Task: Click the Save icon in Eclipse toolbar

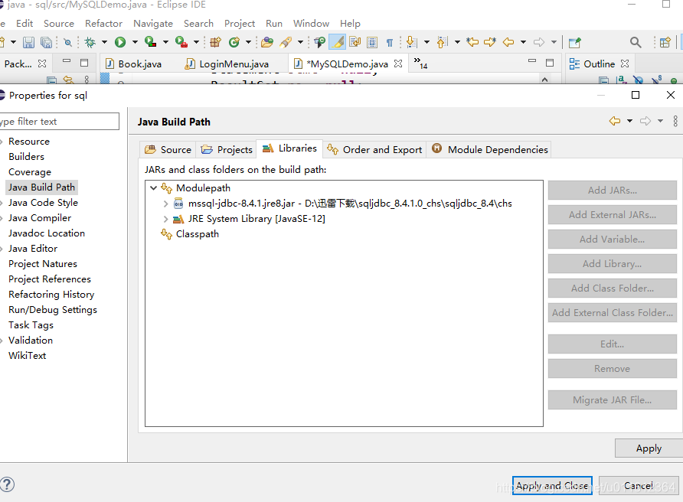Action: click(28, 42)
